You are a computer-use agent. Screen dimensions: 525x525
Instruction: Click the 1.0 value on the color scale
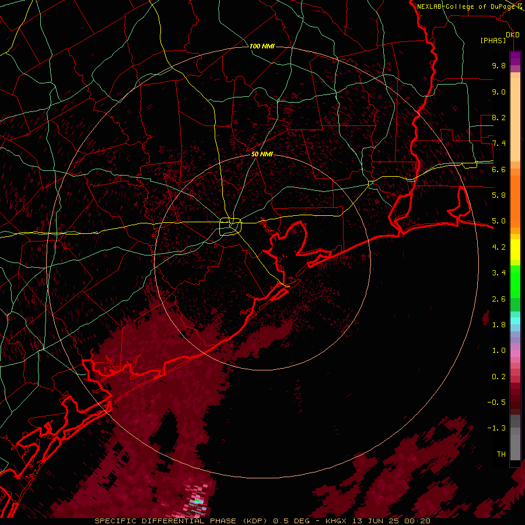(x=499, y=351)
